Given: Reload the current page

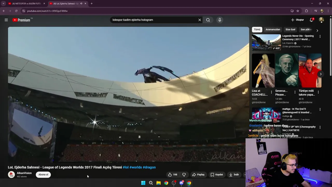Looking at the screenshot, I should point(16,11).
